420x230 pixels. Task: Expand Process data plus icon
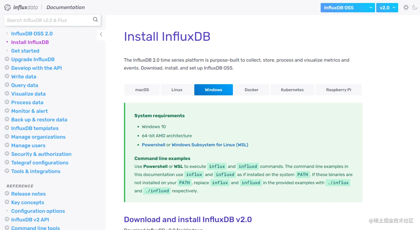pyautogui.click(x=7, y=102)
